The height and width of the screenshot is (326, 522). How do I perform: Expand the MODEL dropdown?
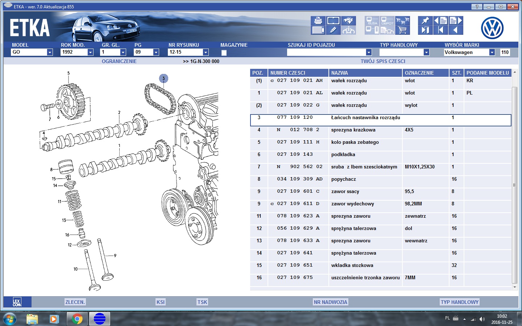pyautogui.click(x=50, y=52)
